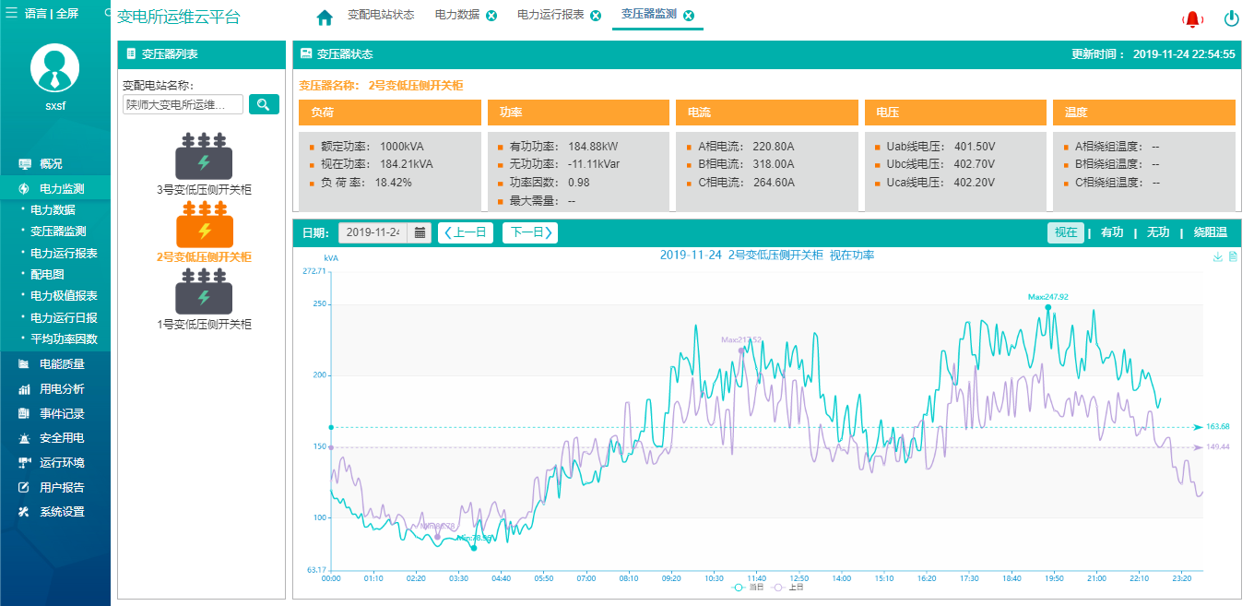This screenshot has width=1254, height=606.
Task: Switch chart to 有功 power
Action: point(1112,233)
